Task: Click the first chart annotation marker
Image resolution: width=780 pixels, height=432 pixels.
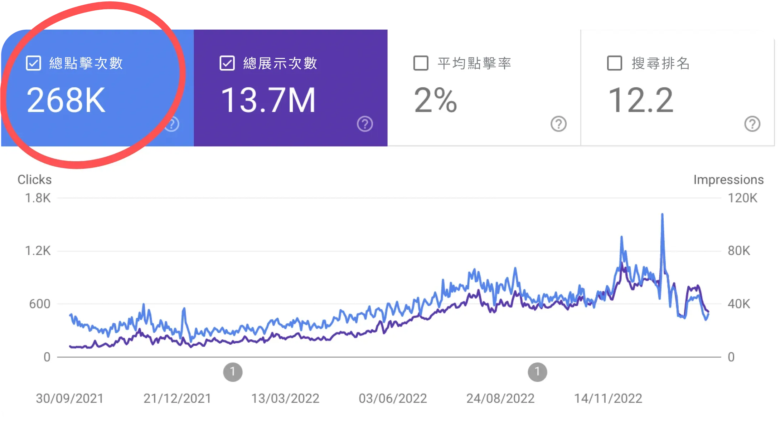Action: [x=233, y=372]
